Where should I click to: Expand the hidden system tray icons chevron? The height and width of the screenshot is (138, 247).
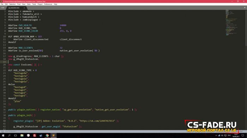click(x=216, y=136)
